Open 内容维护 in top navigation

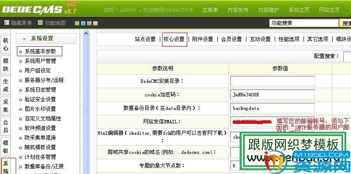pos(268,10)
